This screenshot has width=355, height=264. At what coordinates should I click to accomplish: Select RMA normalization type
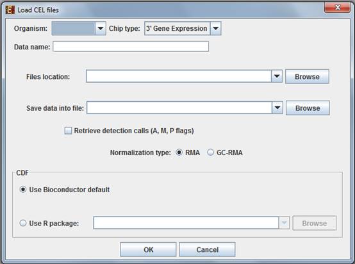(x=179, y=153)
